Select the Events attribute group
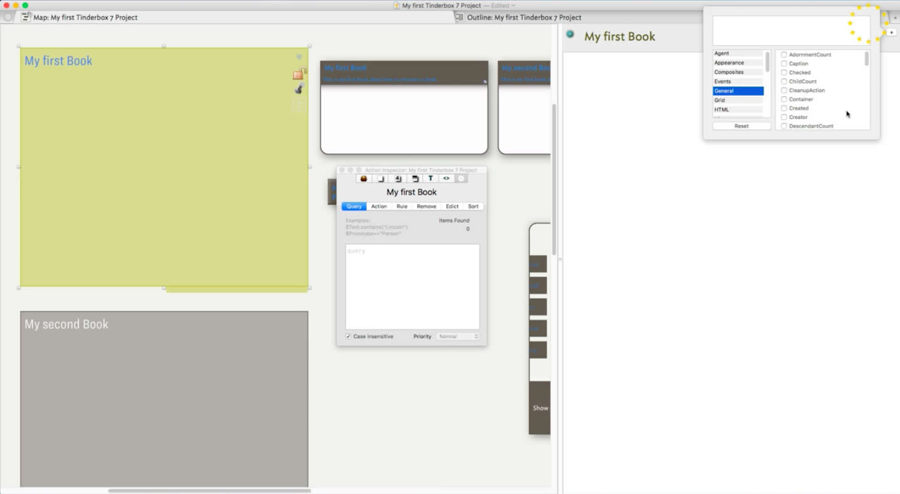 tap(738, 81)
